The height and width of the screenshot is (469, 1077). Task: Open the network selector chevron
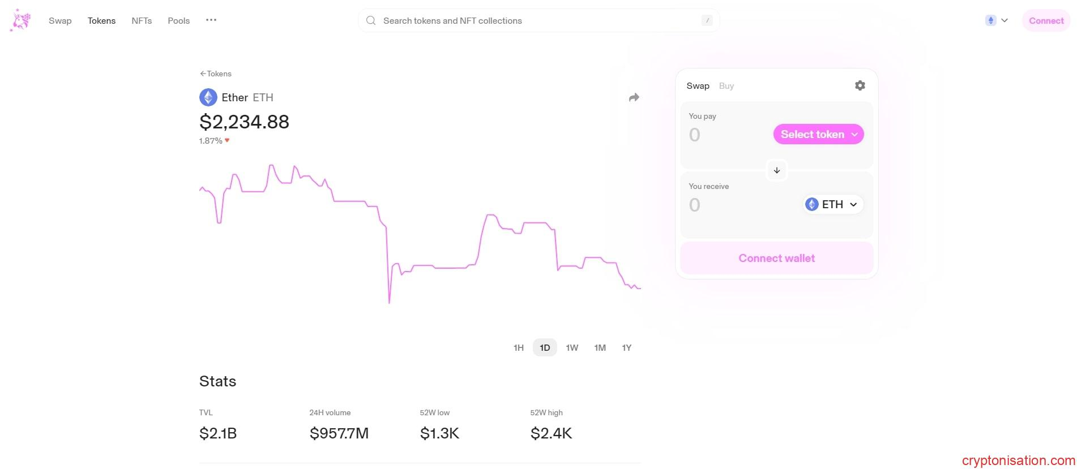click(x=1005, y=20)
